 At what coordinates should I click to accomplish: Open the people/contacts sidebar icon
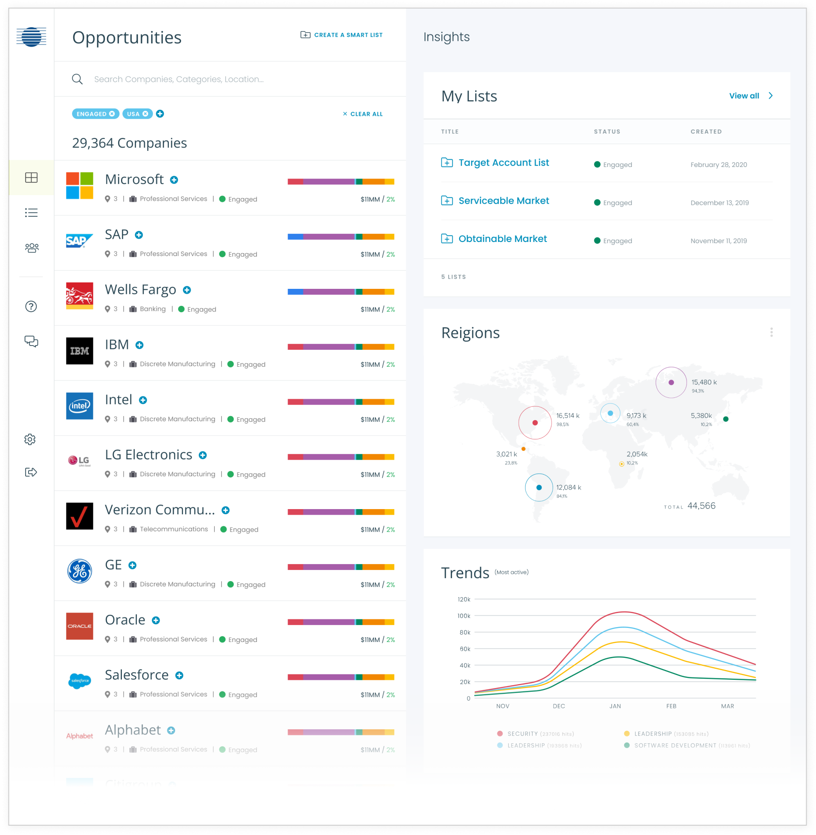point(31,248)
